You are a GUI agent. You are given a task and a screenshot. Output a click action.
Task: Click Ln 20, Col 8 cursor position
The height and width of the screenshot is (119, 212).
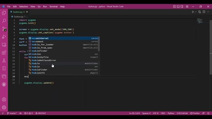point(134,113)
